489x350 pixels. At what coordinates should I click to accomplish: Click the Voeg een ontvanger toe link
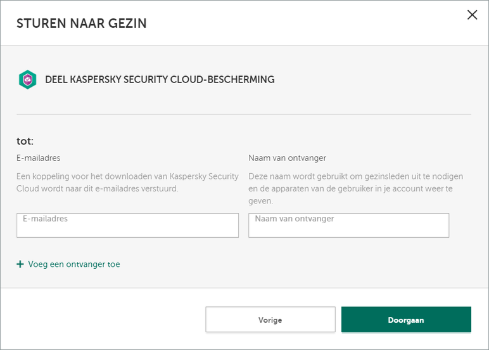(x=73, y=264)
